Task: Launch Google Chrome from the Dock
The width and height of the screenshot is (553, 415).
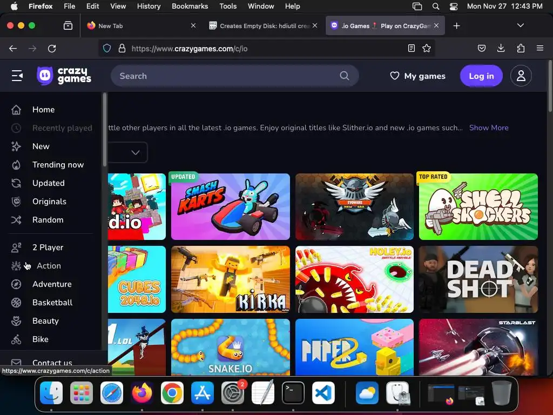Action: pos(172,393)
